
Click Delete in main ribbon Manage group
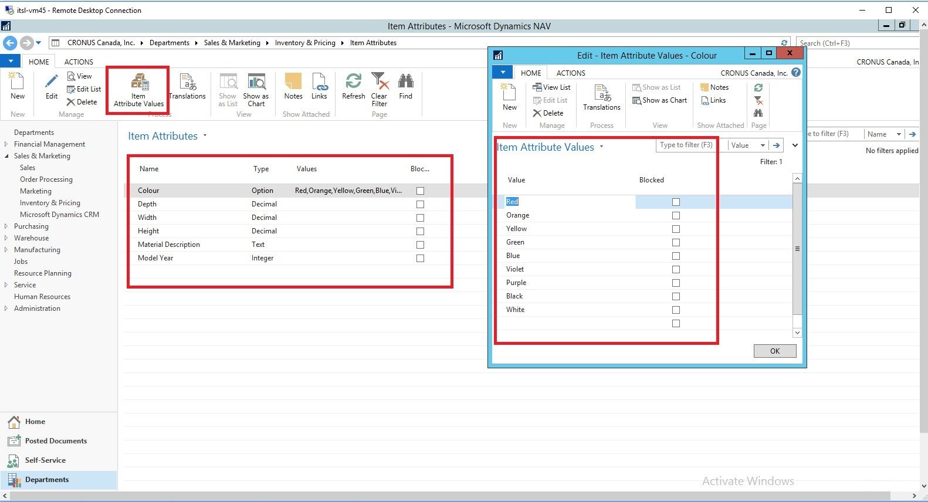tap(82, 102)
